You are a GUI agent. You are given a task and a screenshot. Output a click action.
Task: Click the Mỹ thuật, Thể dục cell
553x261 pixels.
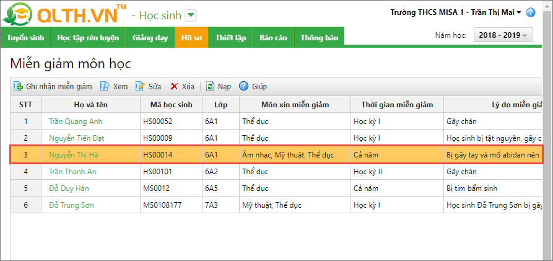295,205
